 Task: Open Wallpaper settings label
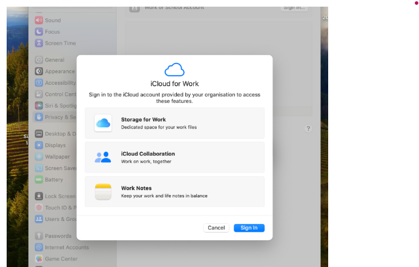tap(57, 157)
